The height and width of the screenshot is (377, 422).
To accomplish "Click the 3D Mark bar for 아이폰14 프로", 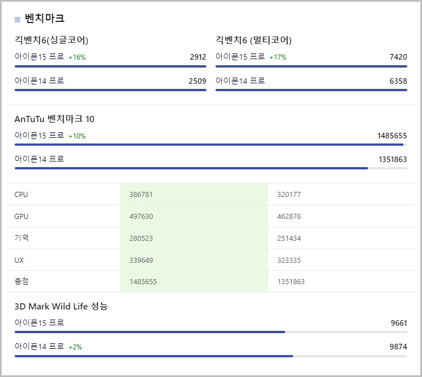I will (211, 356).
